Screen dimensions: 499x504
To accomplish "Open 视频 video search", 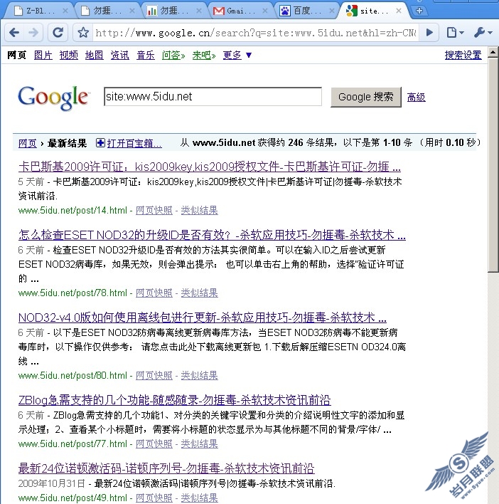I will click(x=69, y=55).
